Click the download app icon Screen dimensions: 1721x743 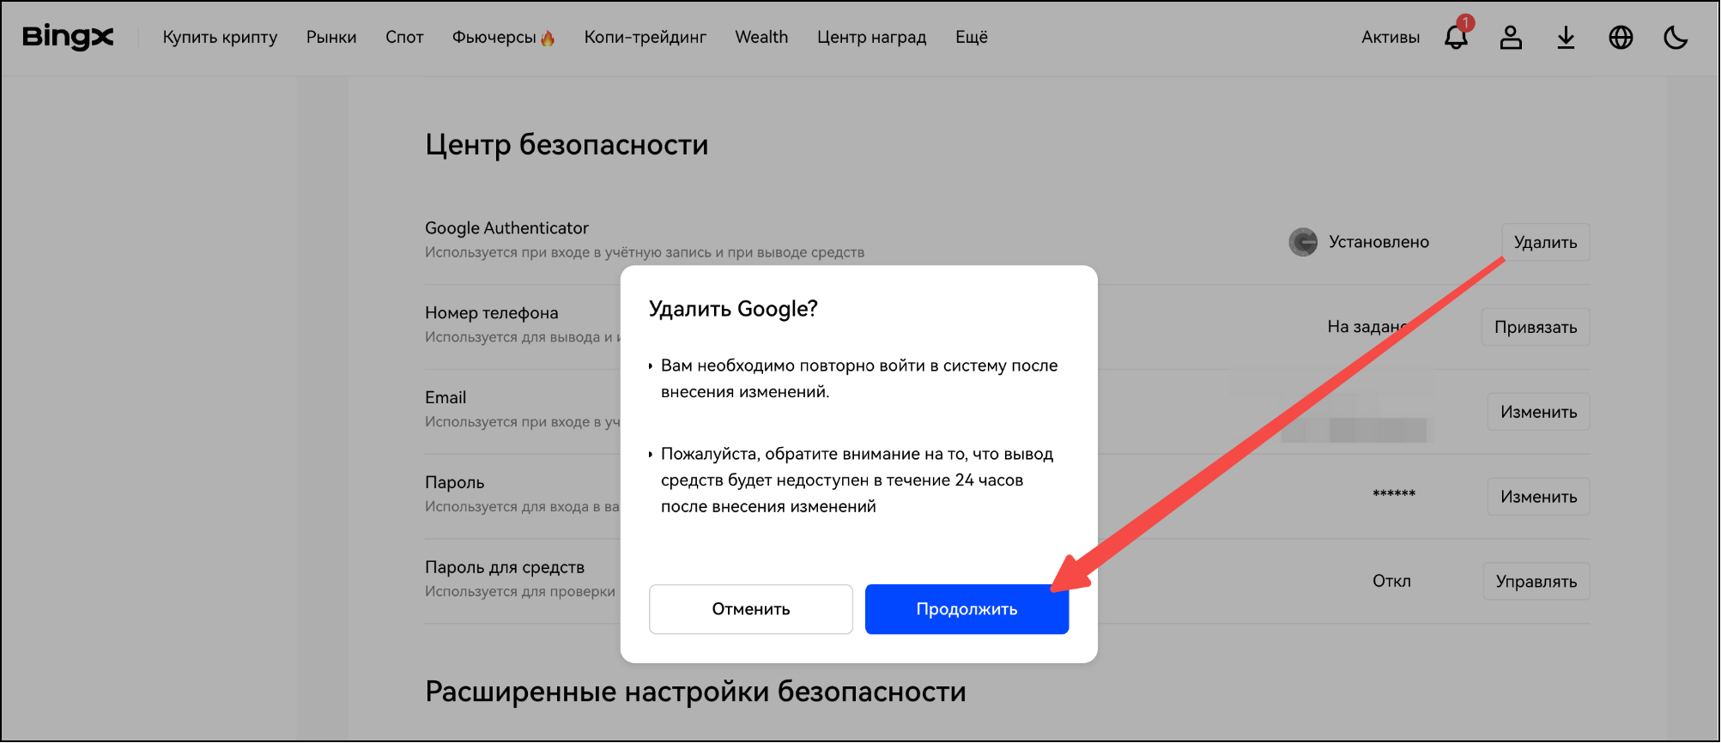(1566, 37)
